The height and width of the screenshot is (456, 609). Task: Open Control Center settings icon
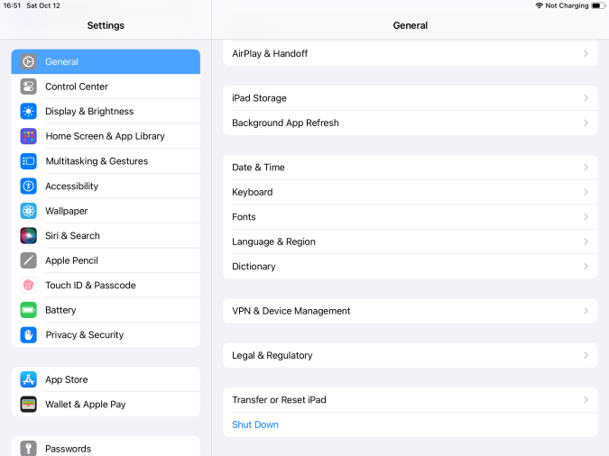tap(28, 87)
